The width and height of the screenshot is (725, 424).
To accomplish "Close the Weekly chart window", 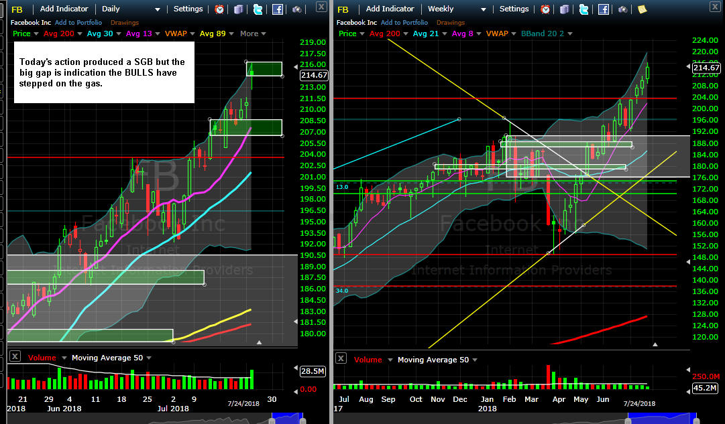I will (714, 7).
